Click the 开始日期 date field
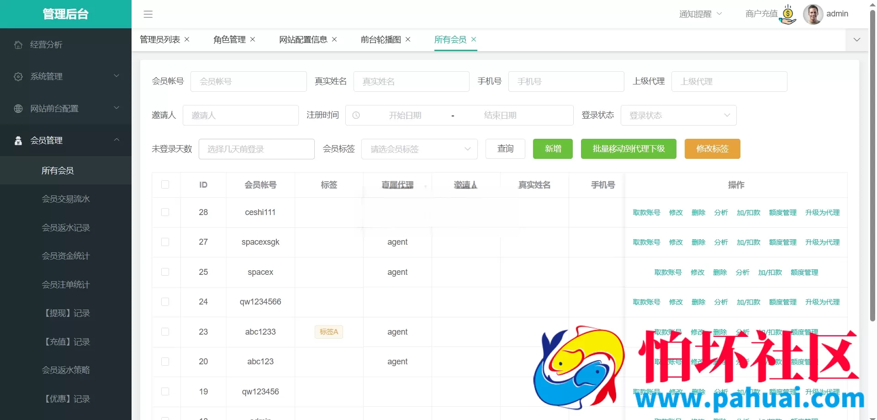 point(405,115)
